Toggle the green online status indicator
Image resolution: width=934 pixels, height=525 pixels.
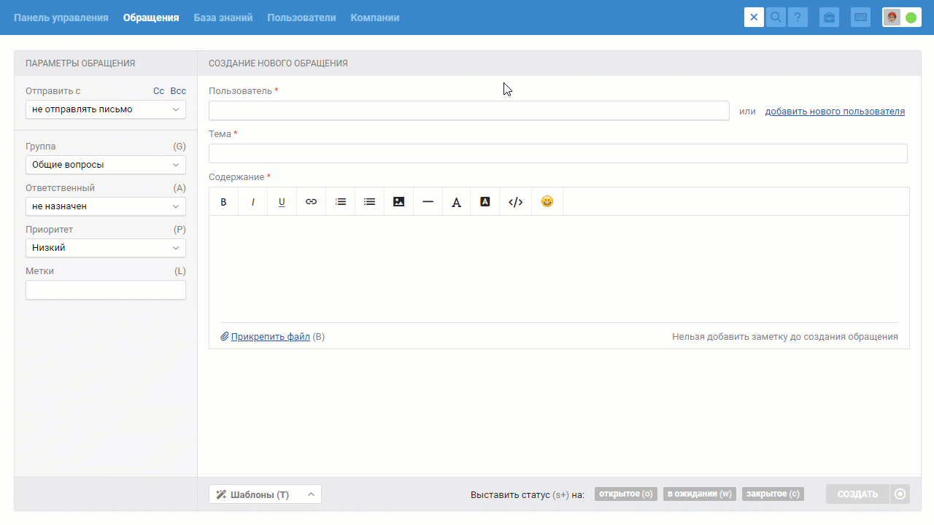coord(911,17)
